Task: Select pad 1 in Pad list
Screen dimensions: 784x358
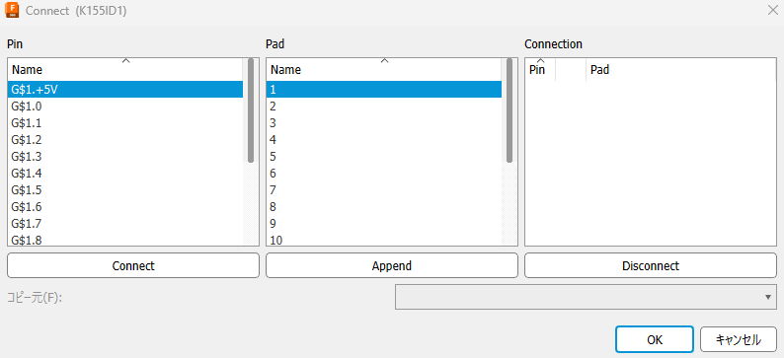Action: coord(384,90)
